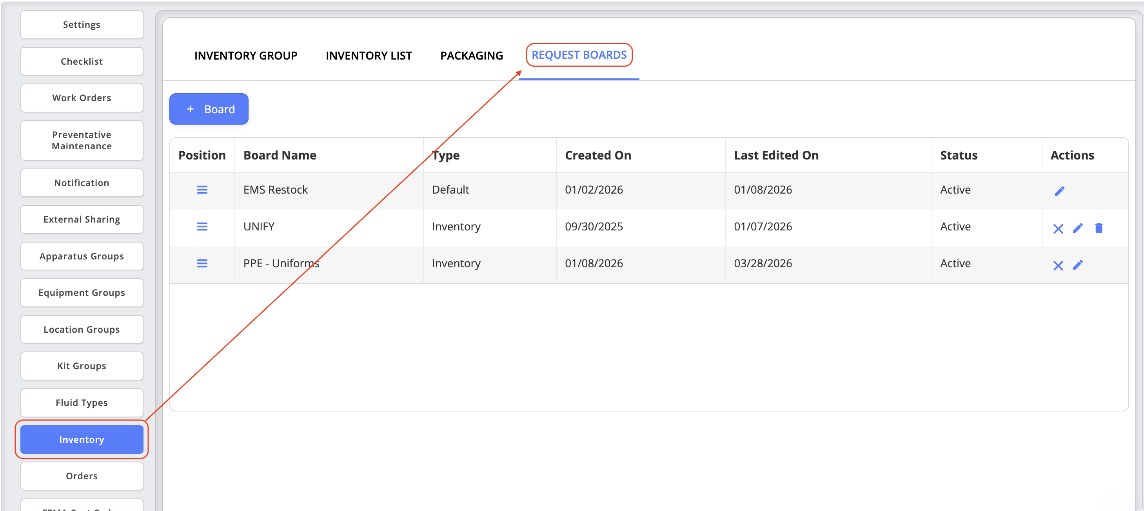This screenshot has width=1144, height=511.
Task: Open Equipment Groups section
Action: 82,293
